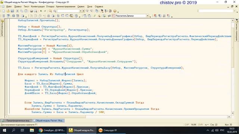The height and width of the screenshot is (134, 239).
Task: Switch to the Chrome СпецКурс ДЗ window
Action: (52, 130)
